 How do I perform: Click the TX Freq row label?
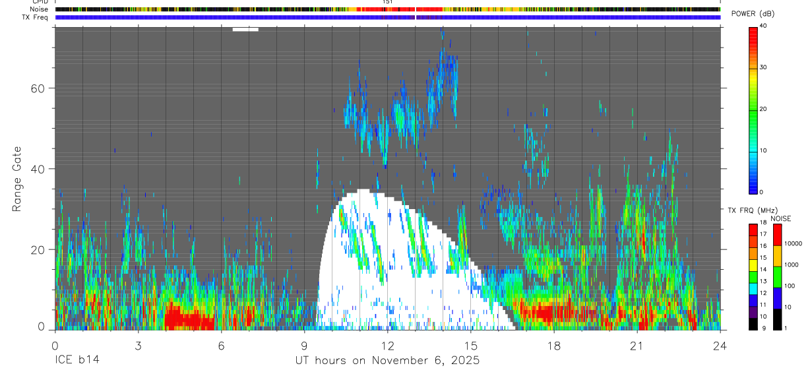(35, 17)
